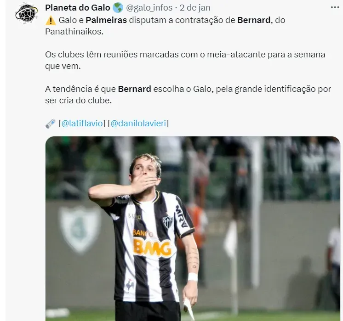Open the @danilolavieri mention

138,124
